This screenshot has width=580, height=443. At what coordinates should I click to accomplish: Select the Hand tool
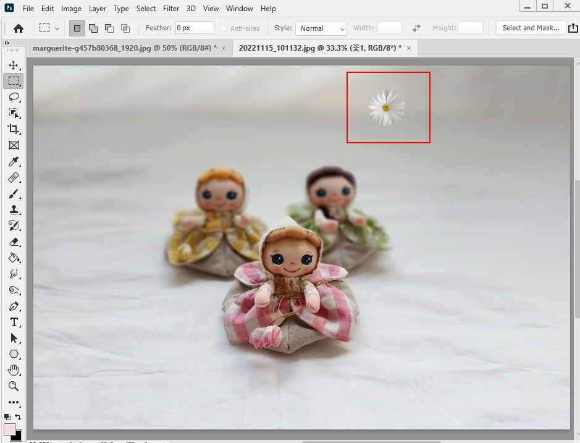tap(14, 370)
